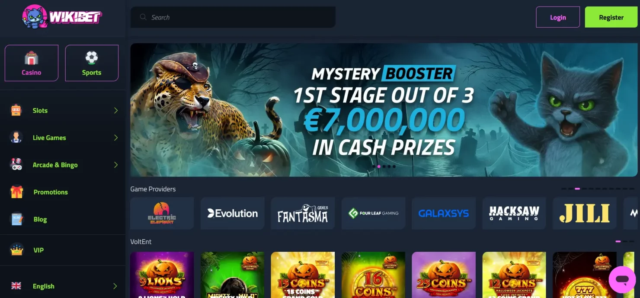Screen dimensions: 640x298
Task: Focus the Search input field
Action: coord(233,17)
